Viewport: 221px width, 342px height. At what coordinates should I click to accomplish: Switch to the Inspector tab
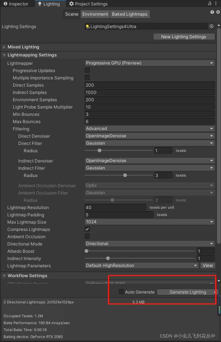tap(16, 4)
